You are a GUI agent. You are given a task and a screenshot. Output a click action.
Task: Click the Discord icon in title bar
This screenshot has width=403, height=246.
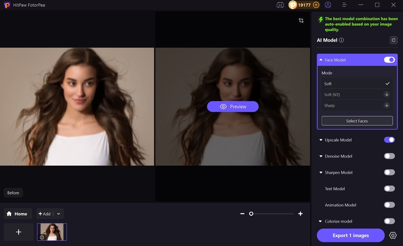point(280,5)
